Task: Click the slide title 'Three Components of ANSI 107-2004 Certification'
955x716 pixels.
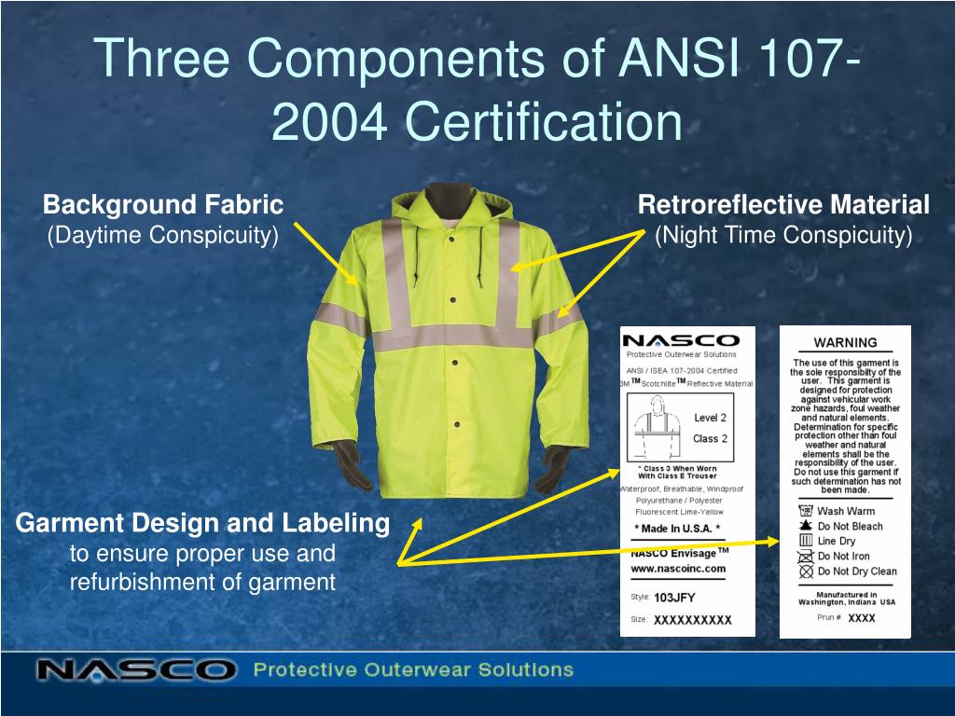Action: 477,89
